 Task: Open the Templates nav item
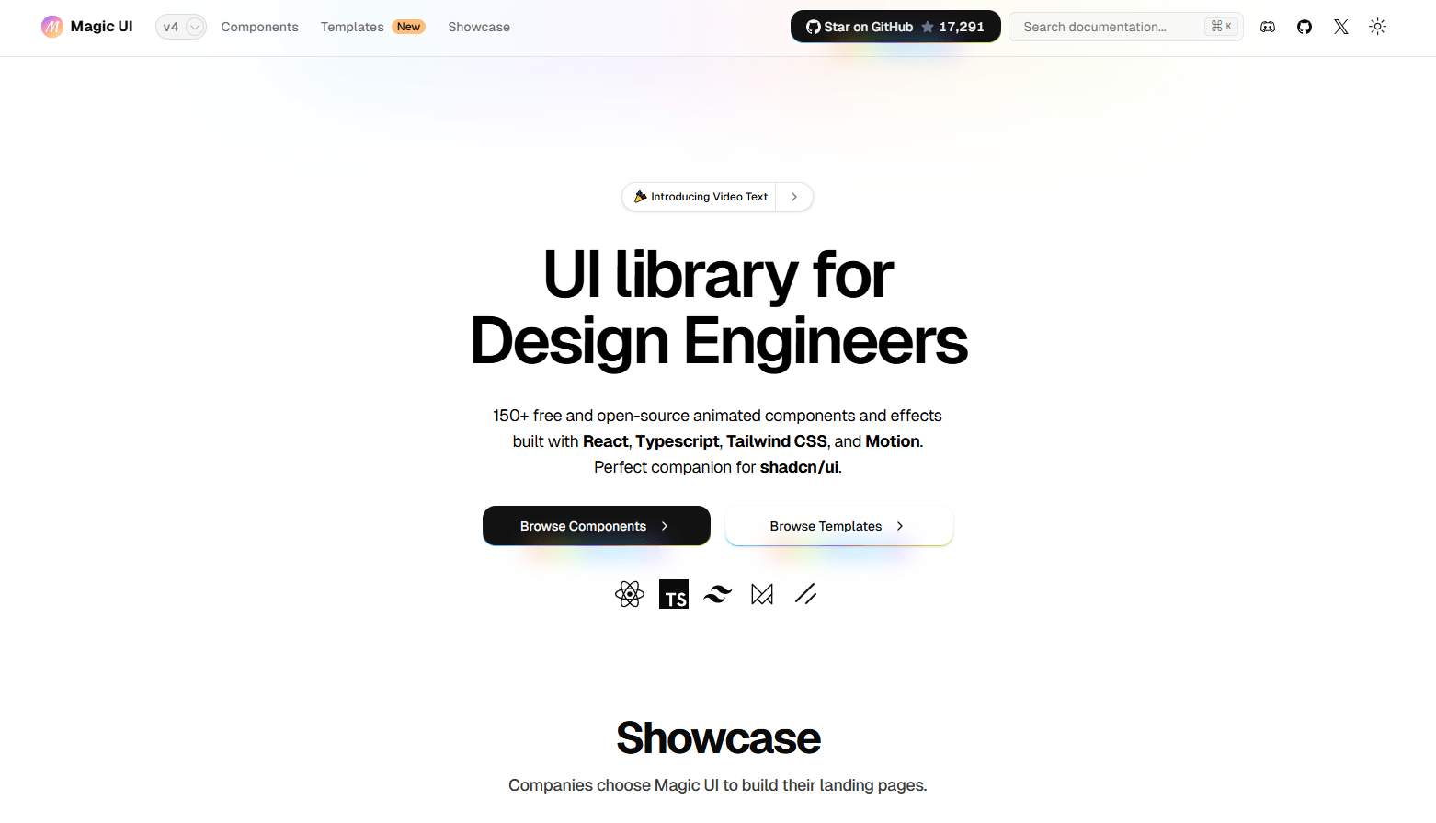point(352,27)
